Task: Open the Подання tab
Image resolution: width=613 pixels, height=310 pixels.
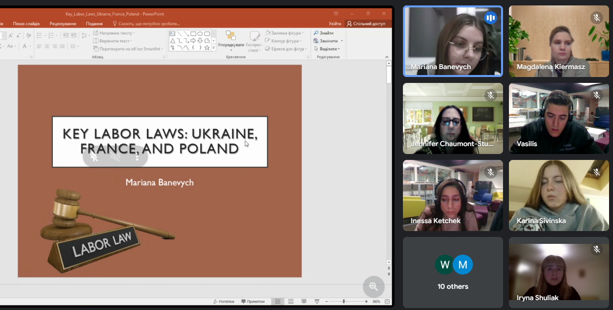Action: (94, 23)
